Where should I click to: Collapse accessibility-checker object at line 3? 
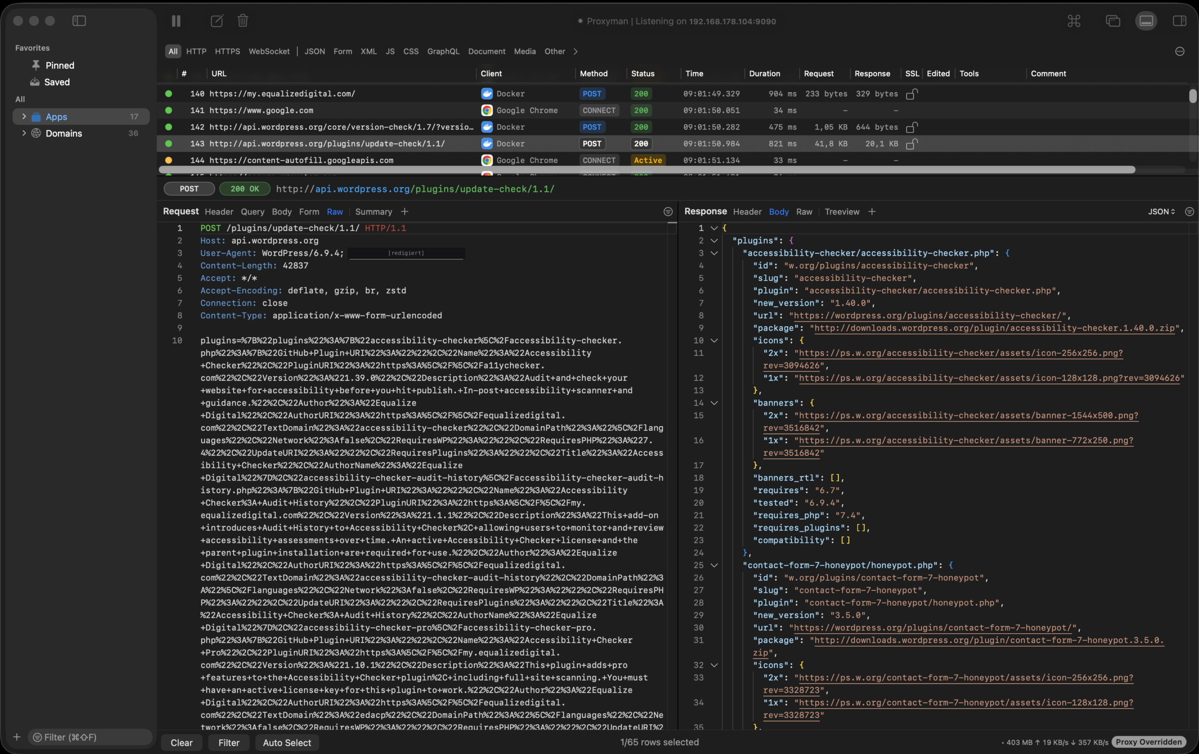pyautogui.click(x=714, y=253)
